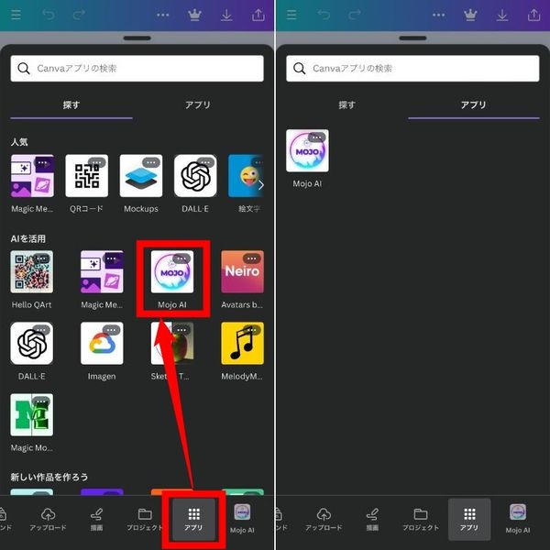
Task: Switch to 探す tab in left screen
Action: [71, 104]
